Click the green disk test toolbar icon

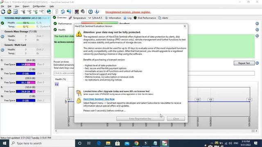pos(36,12)
